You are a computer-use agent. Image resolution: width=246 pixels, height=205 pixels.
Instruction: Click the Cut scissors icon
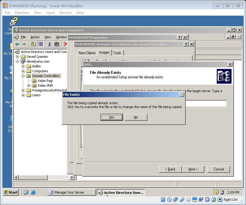(49, 44)
